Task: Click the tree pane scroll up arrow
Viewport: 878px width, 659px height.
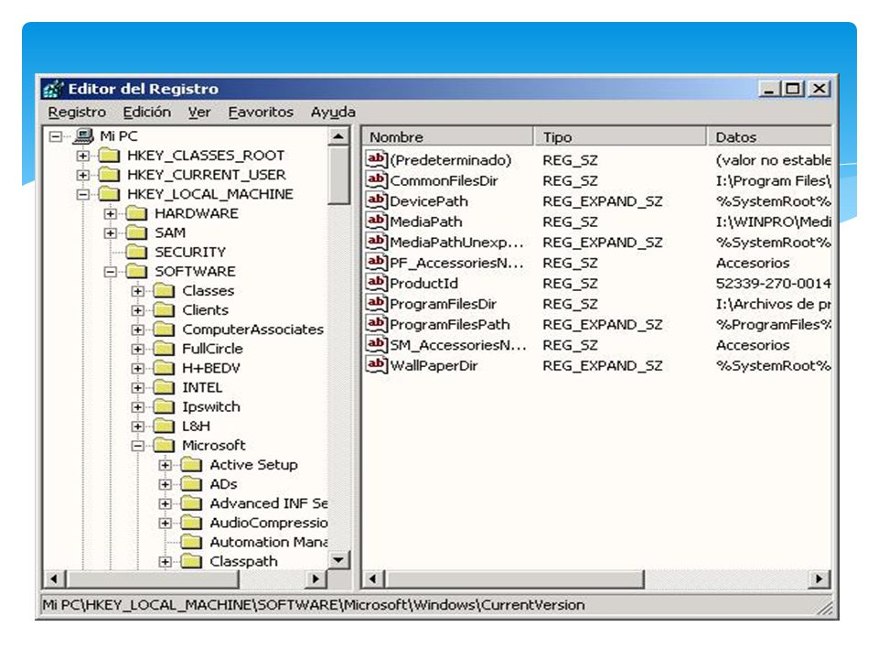Action: (338, 136)
